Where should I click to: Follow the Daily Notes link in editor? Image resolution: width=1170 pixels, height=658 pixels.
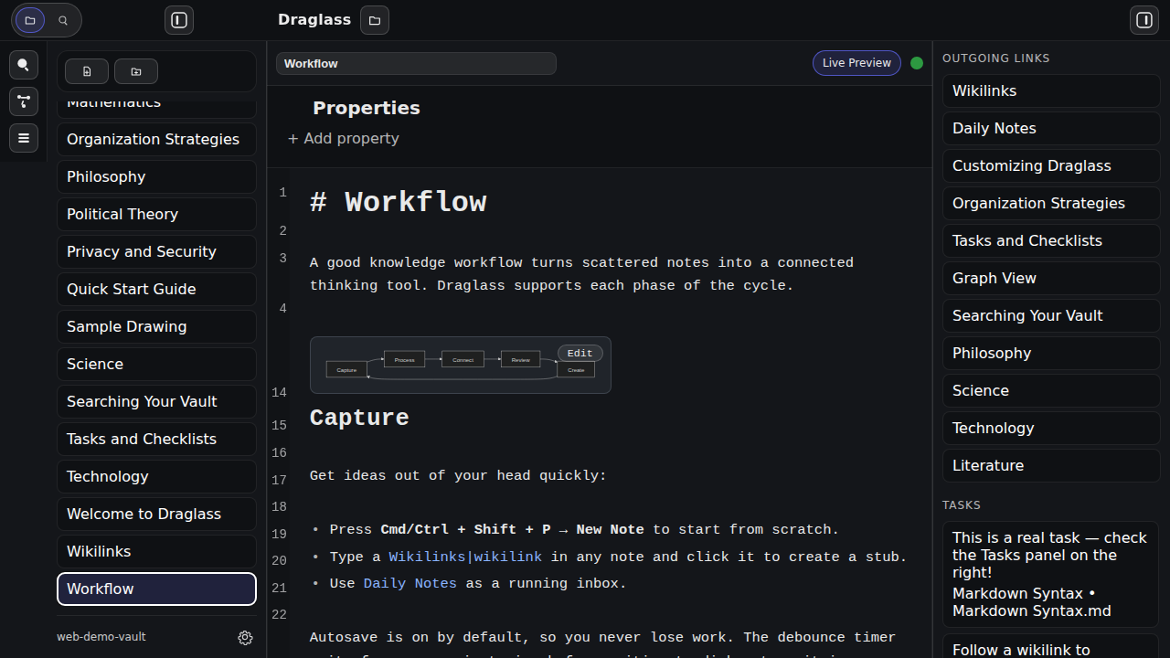[410, 583]
